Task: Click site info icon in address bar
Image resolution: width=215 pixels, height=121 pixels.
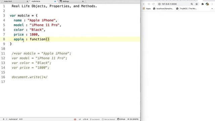Action: [x=159, y=4]
